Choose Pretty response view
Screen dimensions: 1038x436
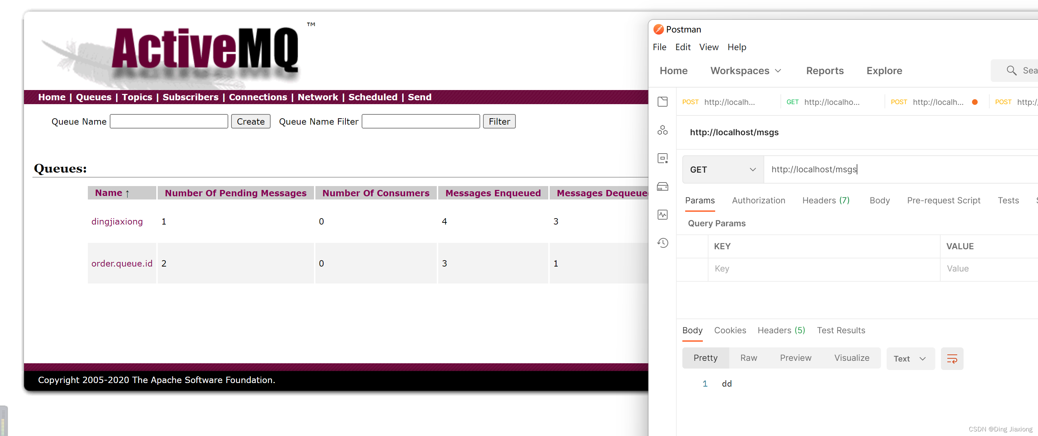click(705, 358)
